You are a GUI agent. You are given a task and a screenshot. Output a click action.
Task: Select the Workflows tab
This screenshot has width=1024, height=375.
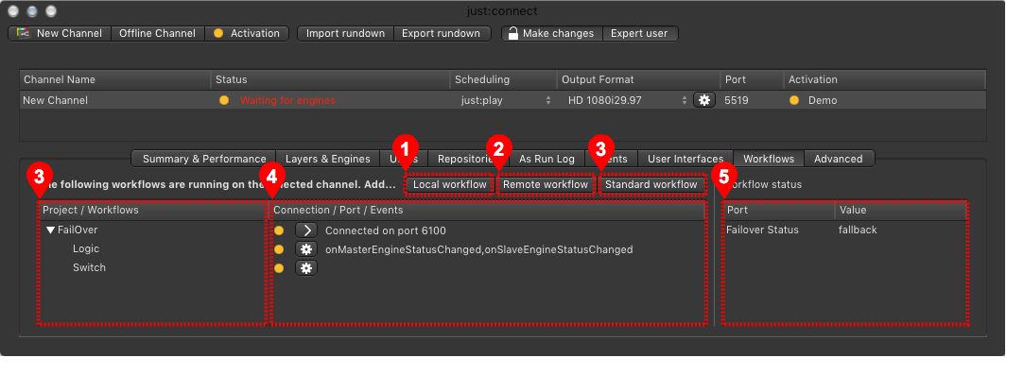(x=769, y=159)
